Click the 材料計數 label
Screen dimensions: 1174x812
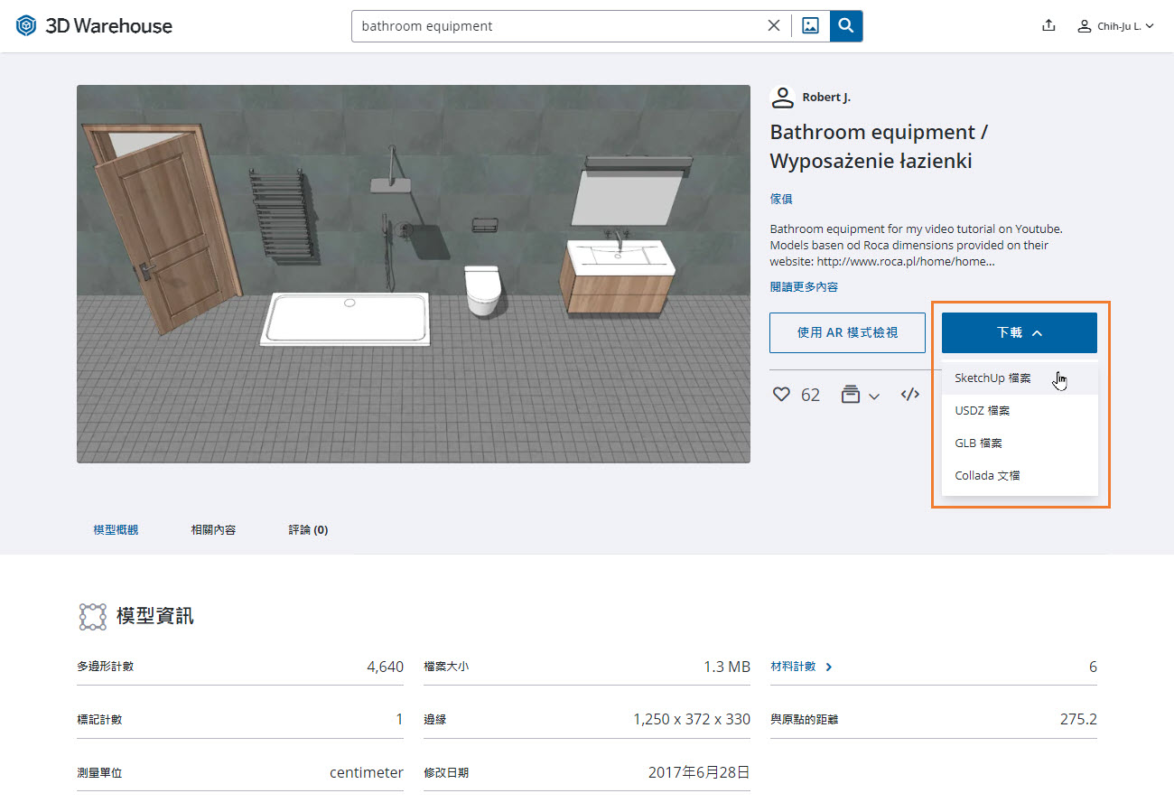pyautogui.click(x=793, y=667)
